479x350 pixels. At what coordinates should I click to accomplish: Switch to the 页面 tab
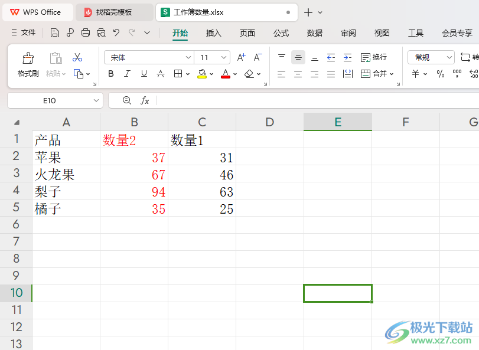point(247,33)
